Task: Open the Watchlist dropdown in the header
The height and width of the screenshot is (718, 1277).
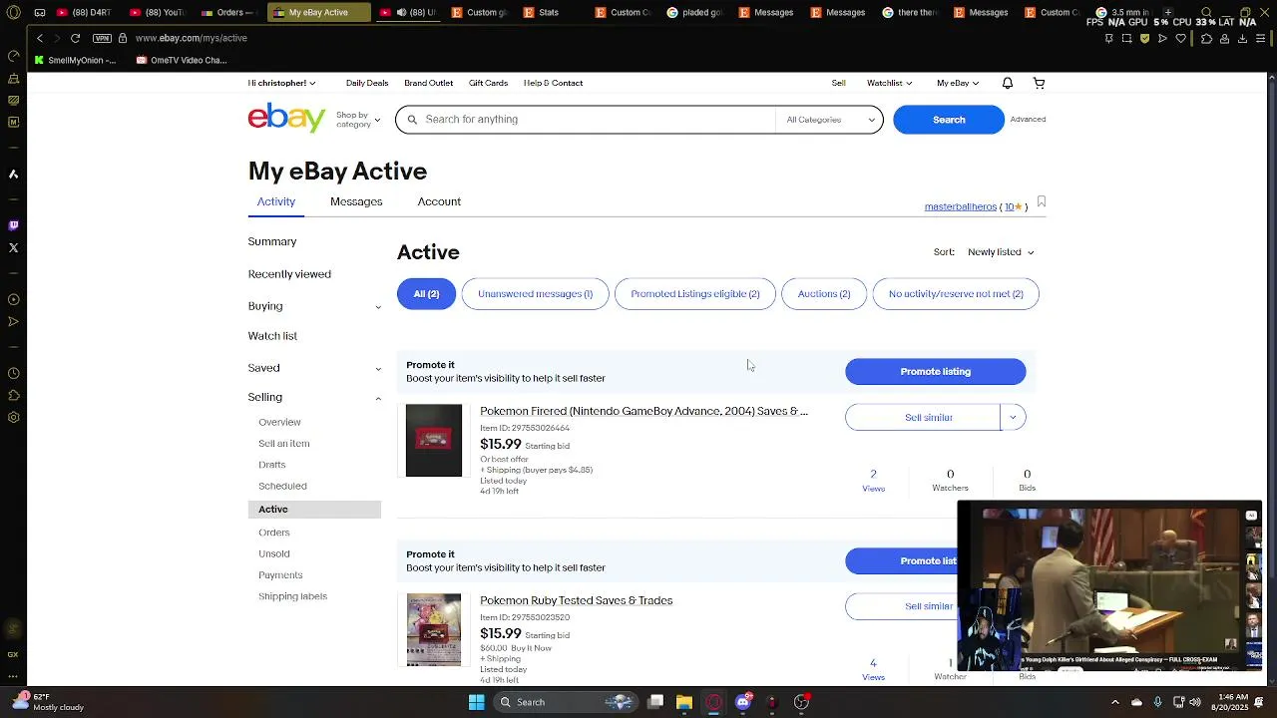Action: pyautogui.click(x=889, y=83)
